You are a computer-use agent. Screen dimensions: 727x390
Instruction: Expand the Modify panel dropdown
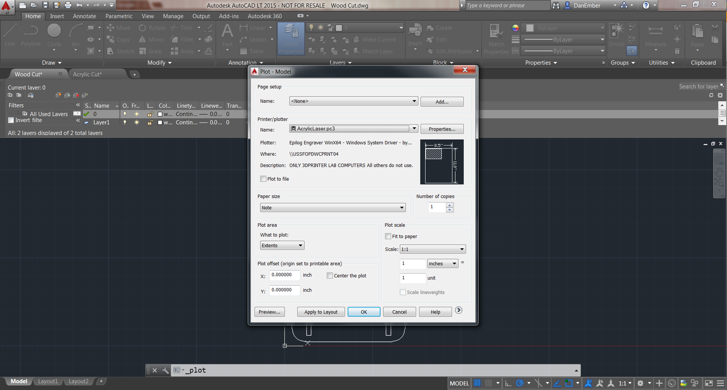(x=160, y=63)
